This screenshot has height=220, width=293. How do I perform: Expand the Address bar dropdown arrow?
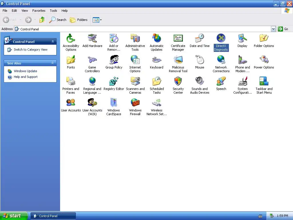273,29
